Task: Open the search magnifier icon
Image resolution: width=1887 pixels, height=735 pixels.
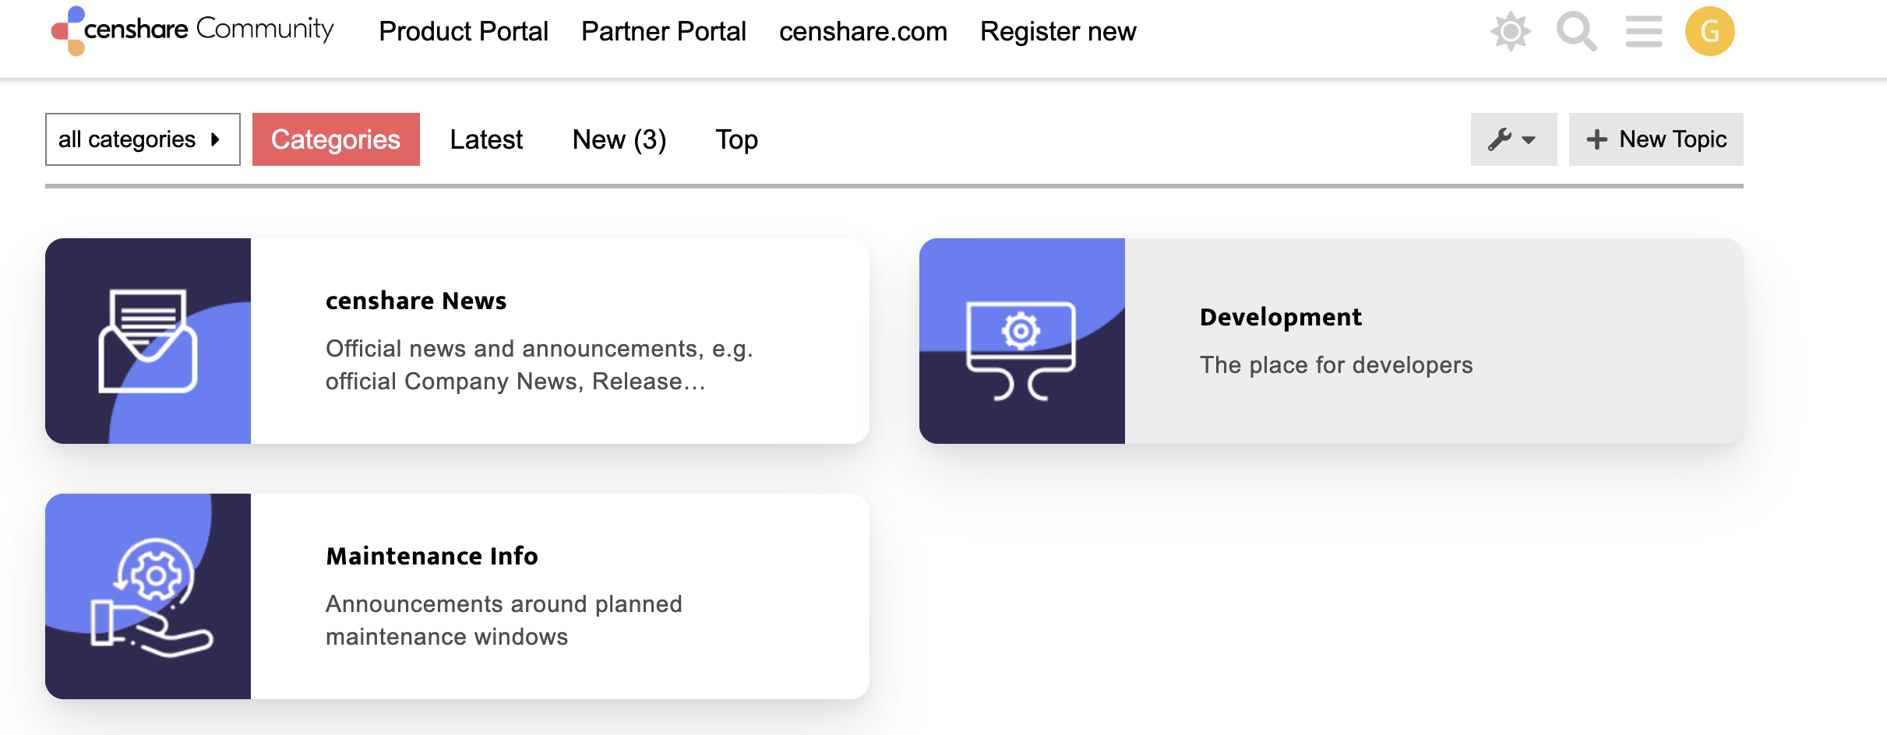Action: click(x=1576, y=32)
